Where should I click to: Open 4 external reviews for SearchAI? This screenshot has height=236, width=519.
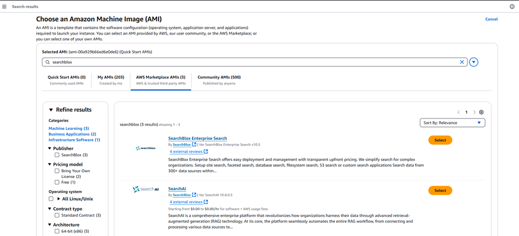(186, 201)
